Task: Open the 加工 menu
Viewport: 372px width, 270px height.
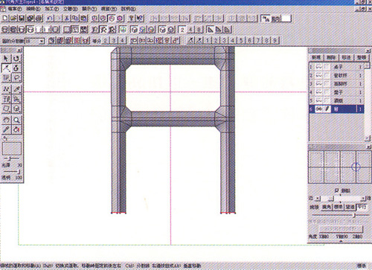Action: coord(51,9)
